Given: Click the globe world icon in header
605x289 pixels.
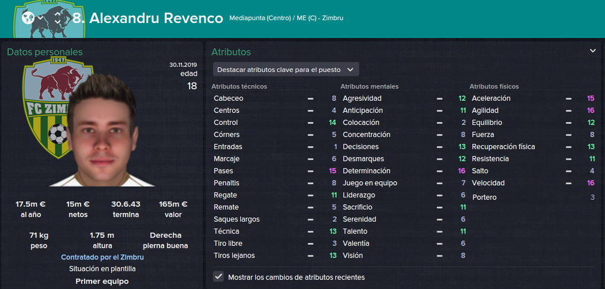Looking at the screenshot, I should pos(28,18).
